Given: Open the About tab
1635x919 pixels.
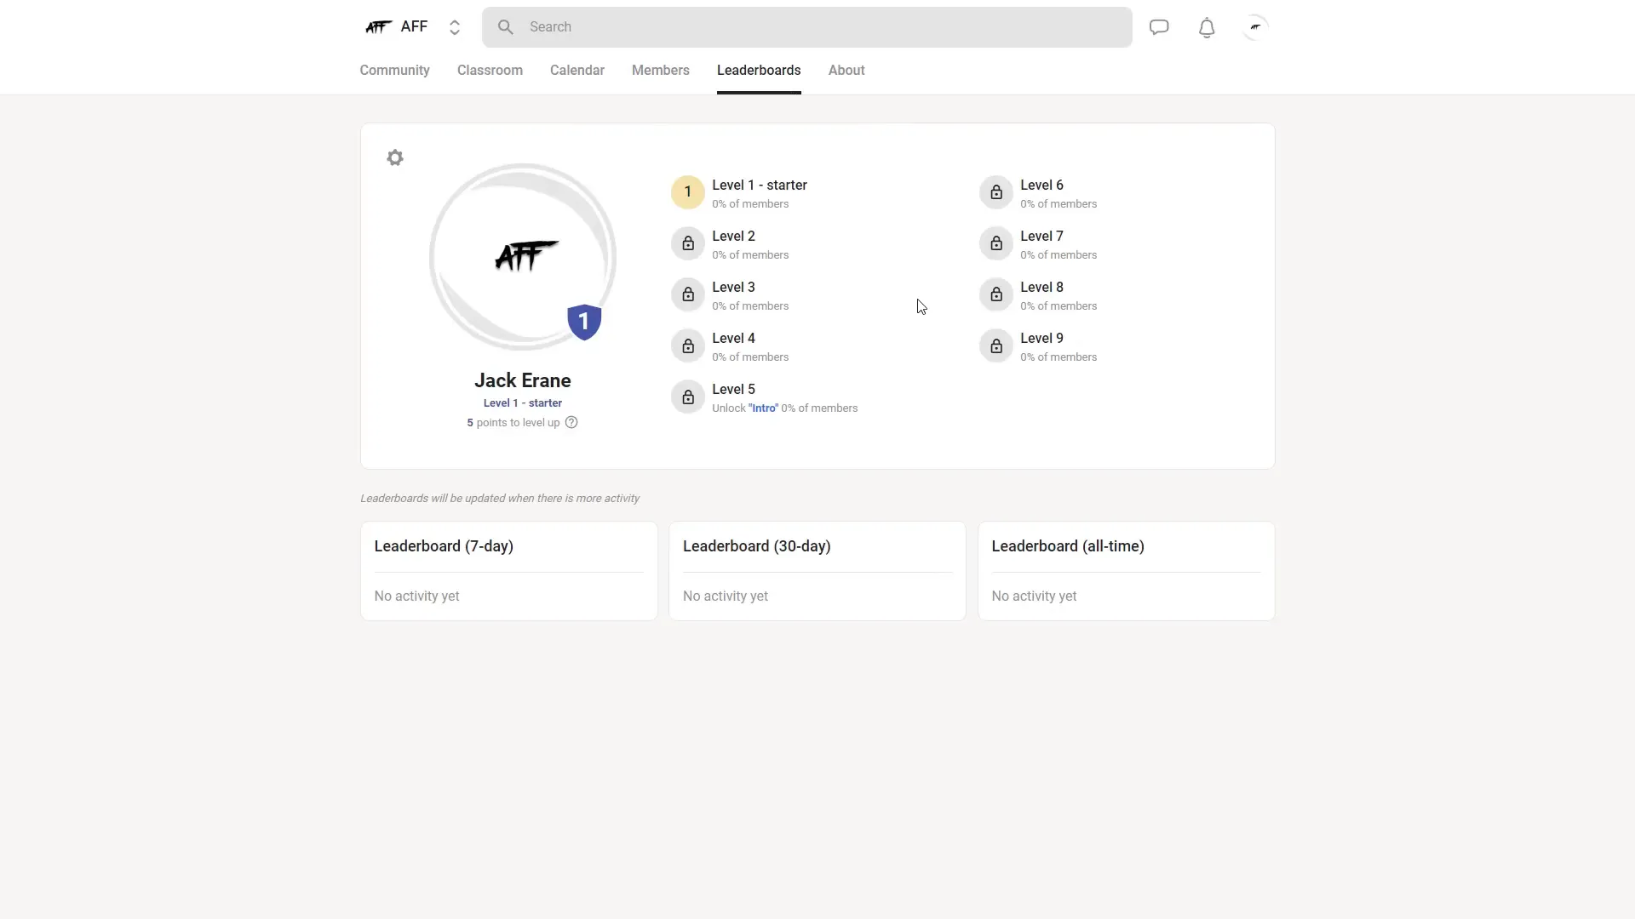Looking at the screenshot, I should tap(846, 71).
